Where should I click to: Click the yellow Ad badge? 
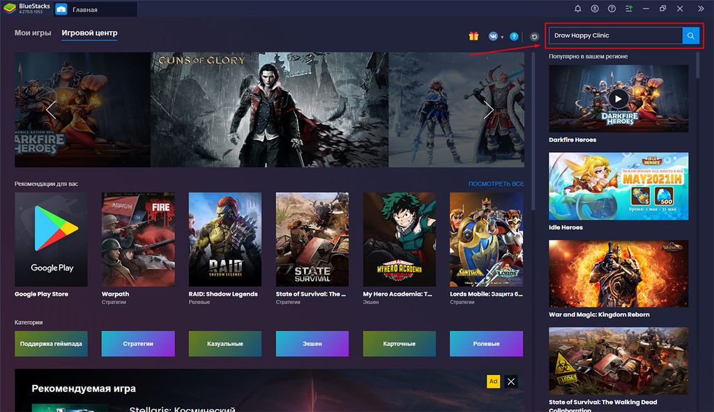coord(493,381)
